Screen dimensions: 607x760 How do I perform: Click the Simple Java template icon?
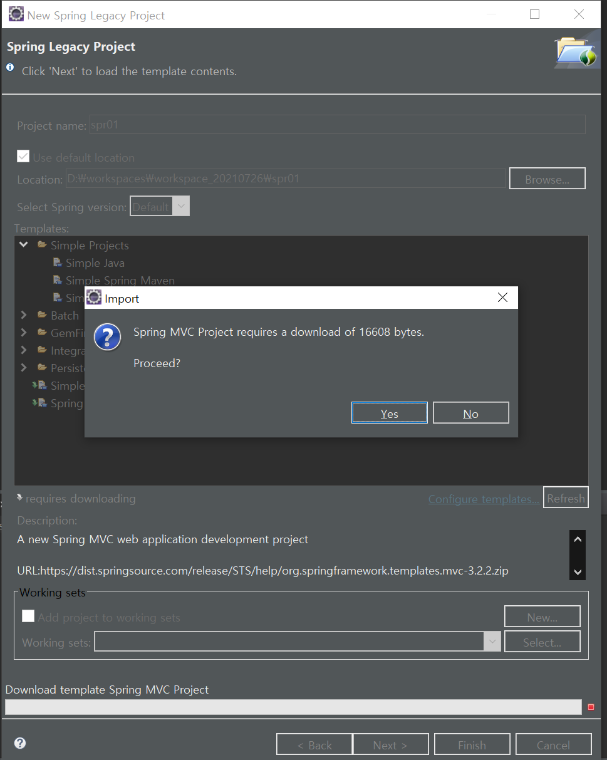58,263
